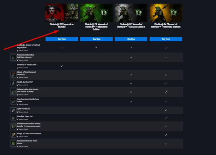Click "Instant Unlock" text under One Premium Battle Pass Token

click(24, 105)
